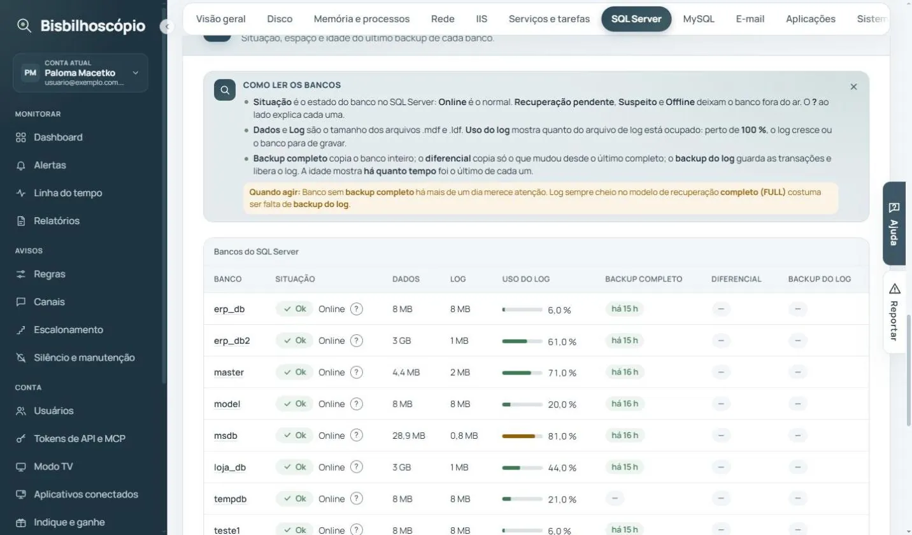Click the Modo TV monitor icon

[21, 467]
